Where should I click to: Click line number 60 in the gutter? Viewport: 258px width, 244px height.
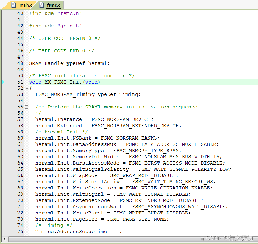coord(20,138)
